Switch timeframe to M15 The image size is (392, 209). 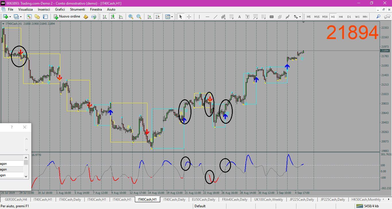point(317,17)
